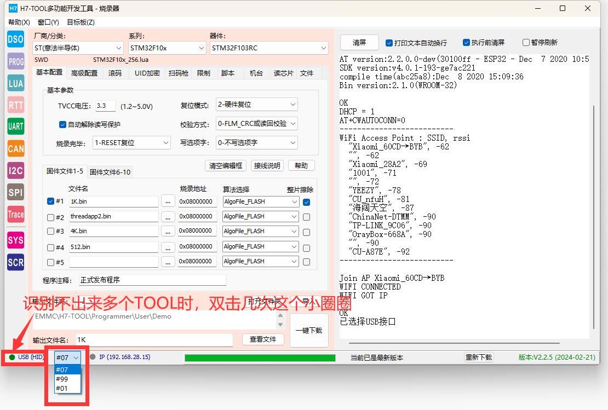
Task: Open the DSO oscilloscope tool
Action: point(15,39)
